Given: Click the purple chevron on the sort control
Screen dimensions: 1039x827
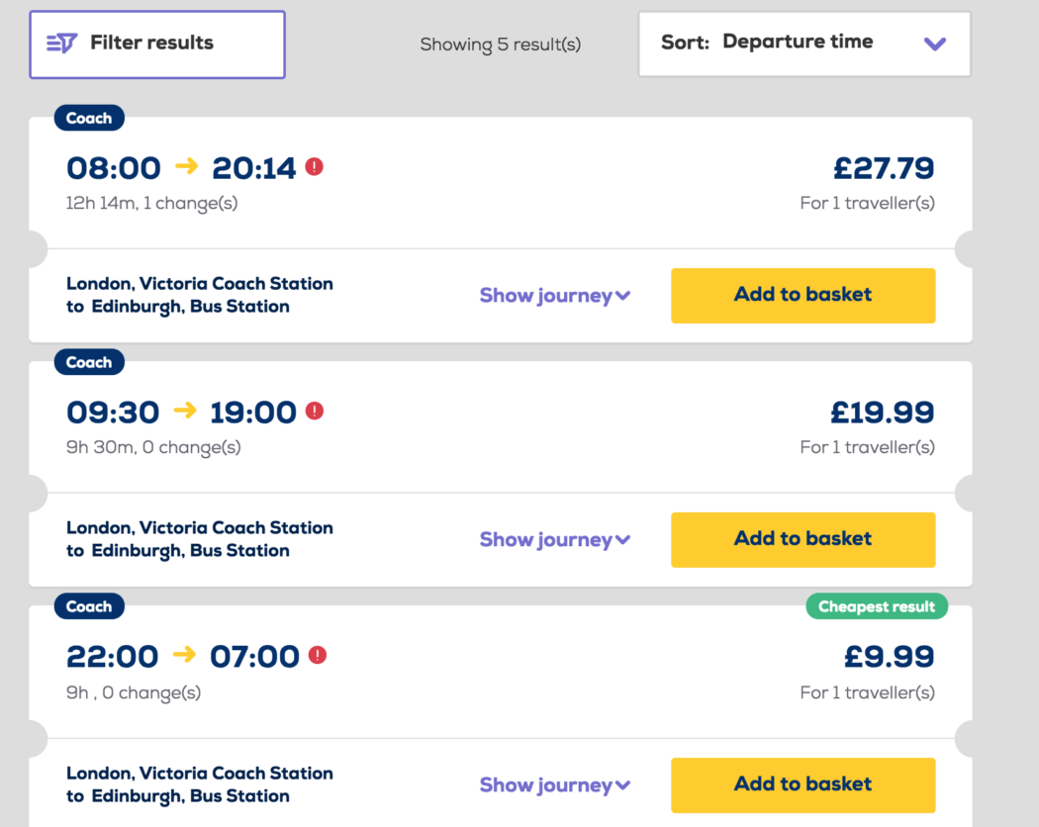Looking at the screenshot, I should 934,44.
